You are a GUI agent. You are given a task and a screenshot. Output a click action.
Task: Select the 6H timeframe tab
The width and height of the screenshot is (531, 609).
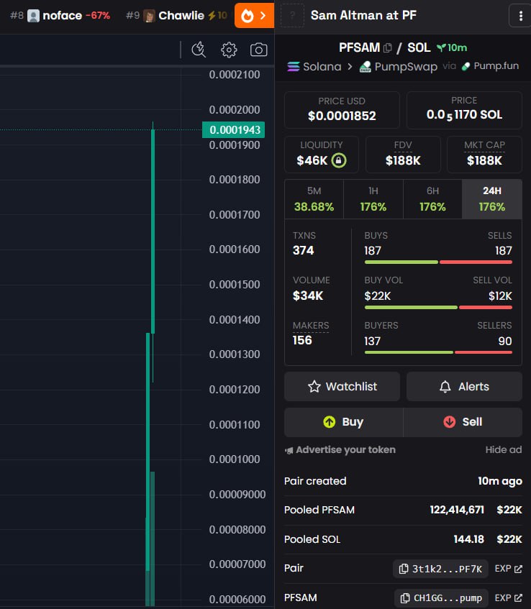pos(432,199)
